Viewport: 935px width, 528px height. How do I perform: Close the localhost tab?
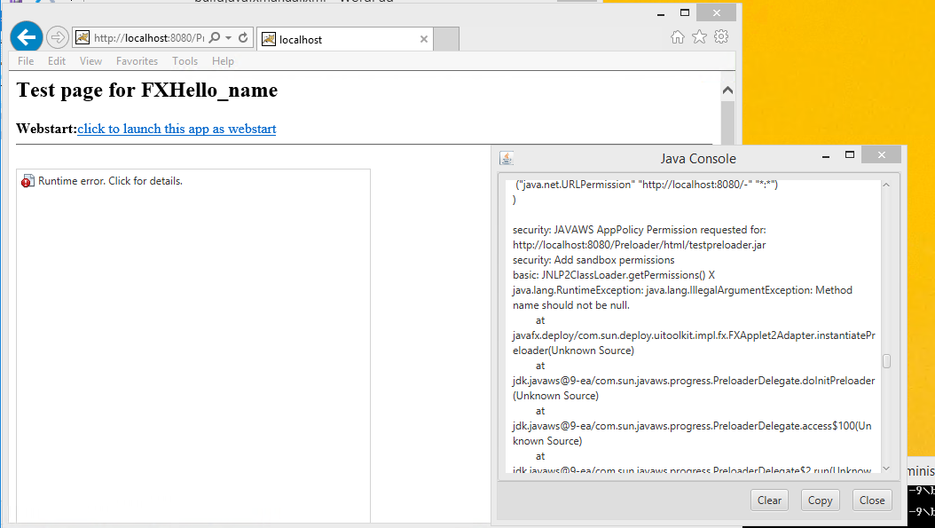point(423,39)
